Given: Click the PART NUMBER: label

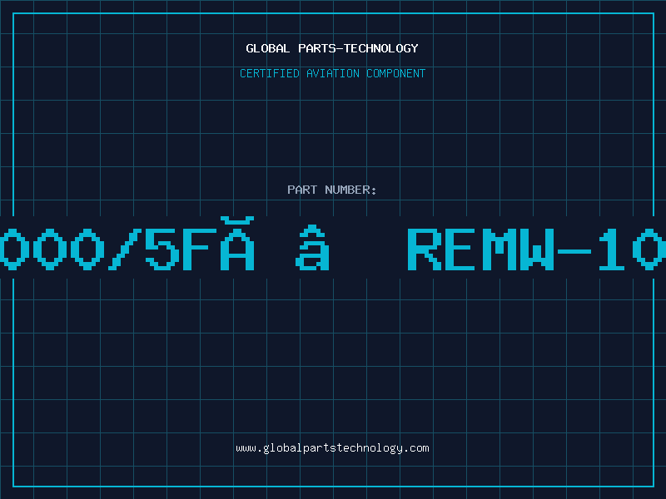Looking at the screenshot, I should click(332, 190).
